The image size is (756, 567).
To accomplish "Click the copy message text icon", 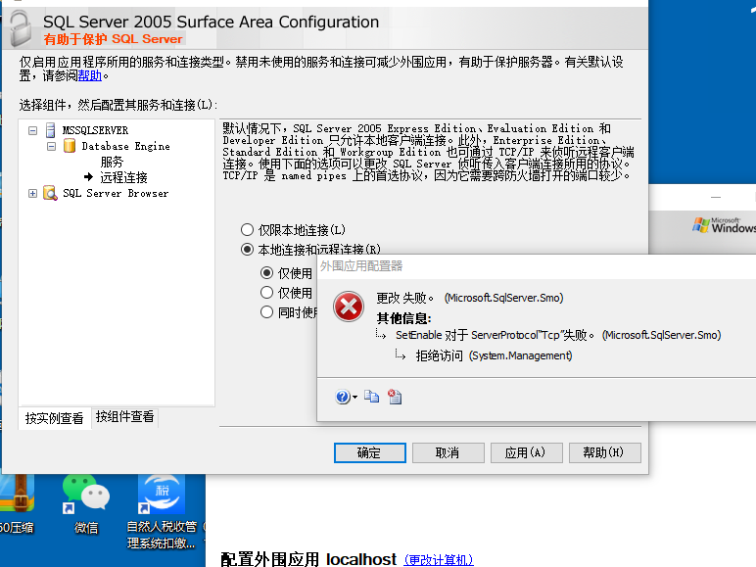I will tap(372, 397).
